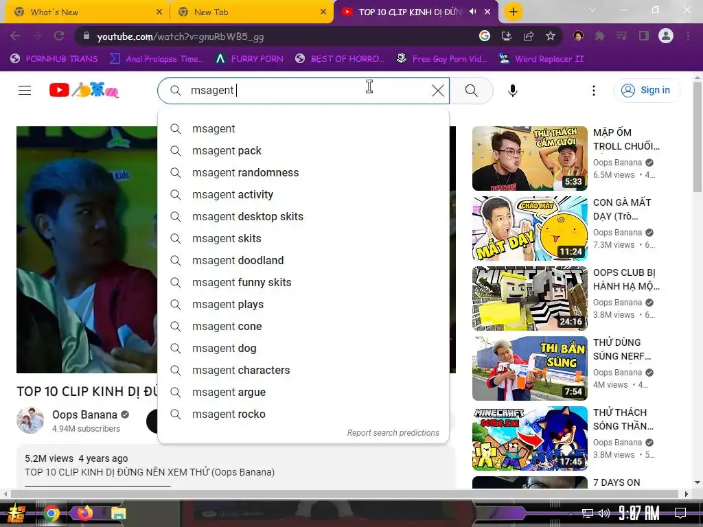
Task: Open the Google icon in address bar
Action: (x=484, y=36)
